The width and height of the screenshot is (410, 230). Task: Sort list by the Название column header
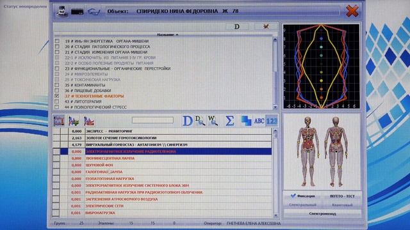tap(168, 34)
